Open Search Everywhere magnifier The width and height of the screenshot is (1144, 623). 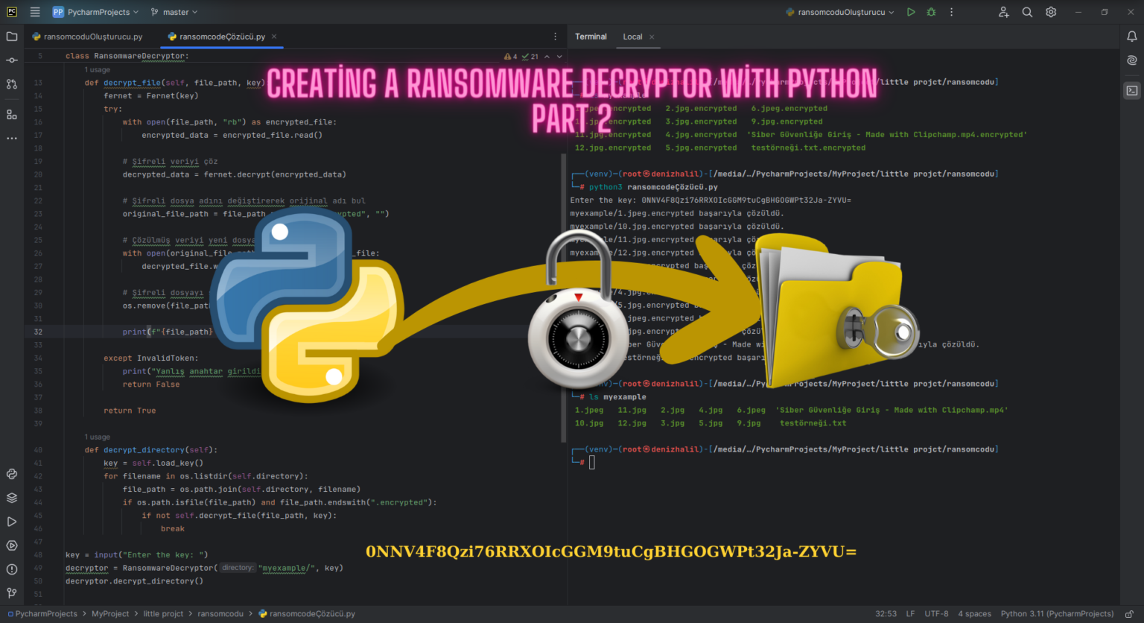(1027, 12)
